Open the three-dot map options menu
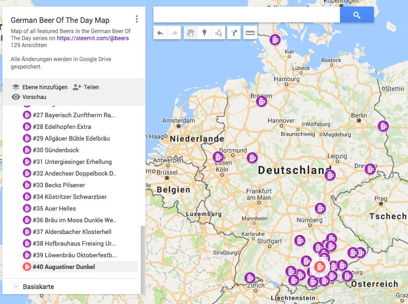 click(x=137, y=19)
